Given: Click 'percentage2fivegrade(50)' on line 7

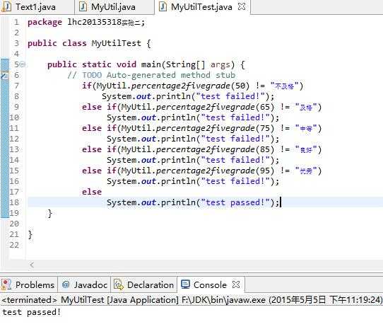Looking at the screenshot, I should click(x=190, y=86).
